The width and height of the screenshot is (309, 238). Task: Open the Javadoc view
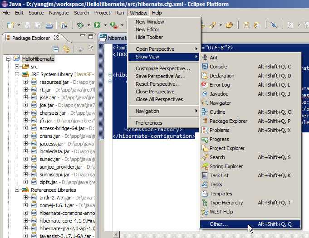click(250, 94)
